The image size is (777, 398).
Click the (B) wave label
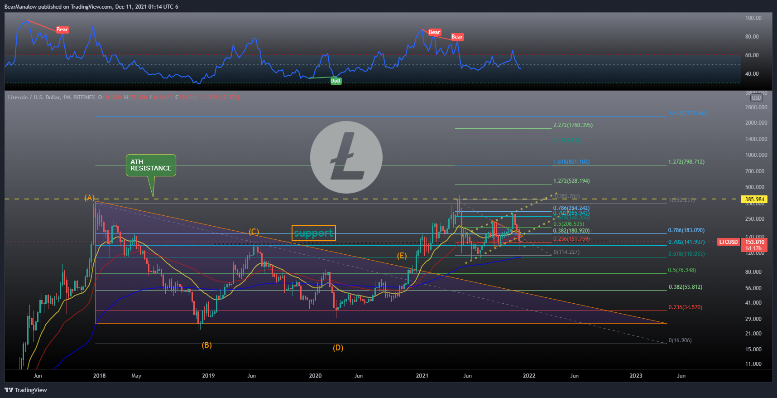click(206, 345)
